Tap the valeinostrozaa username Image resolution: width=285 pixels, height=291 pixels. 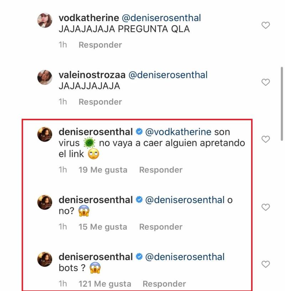pos(92,75)
